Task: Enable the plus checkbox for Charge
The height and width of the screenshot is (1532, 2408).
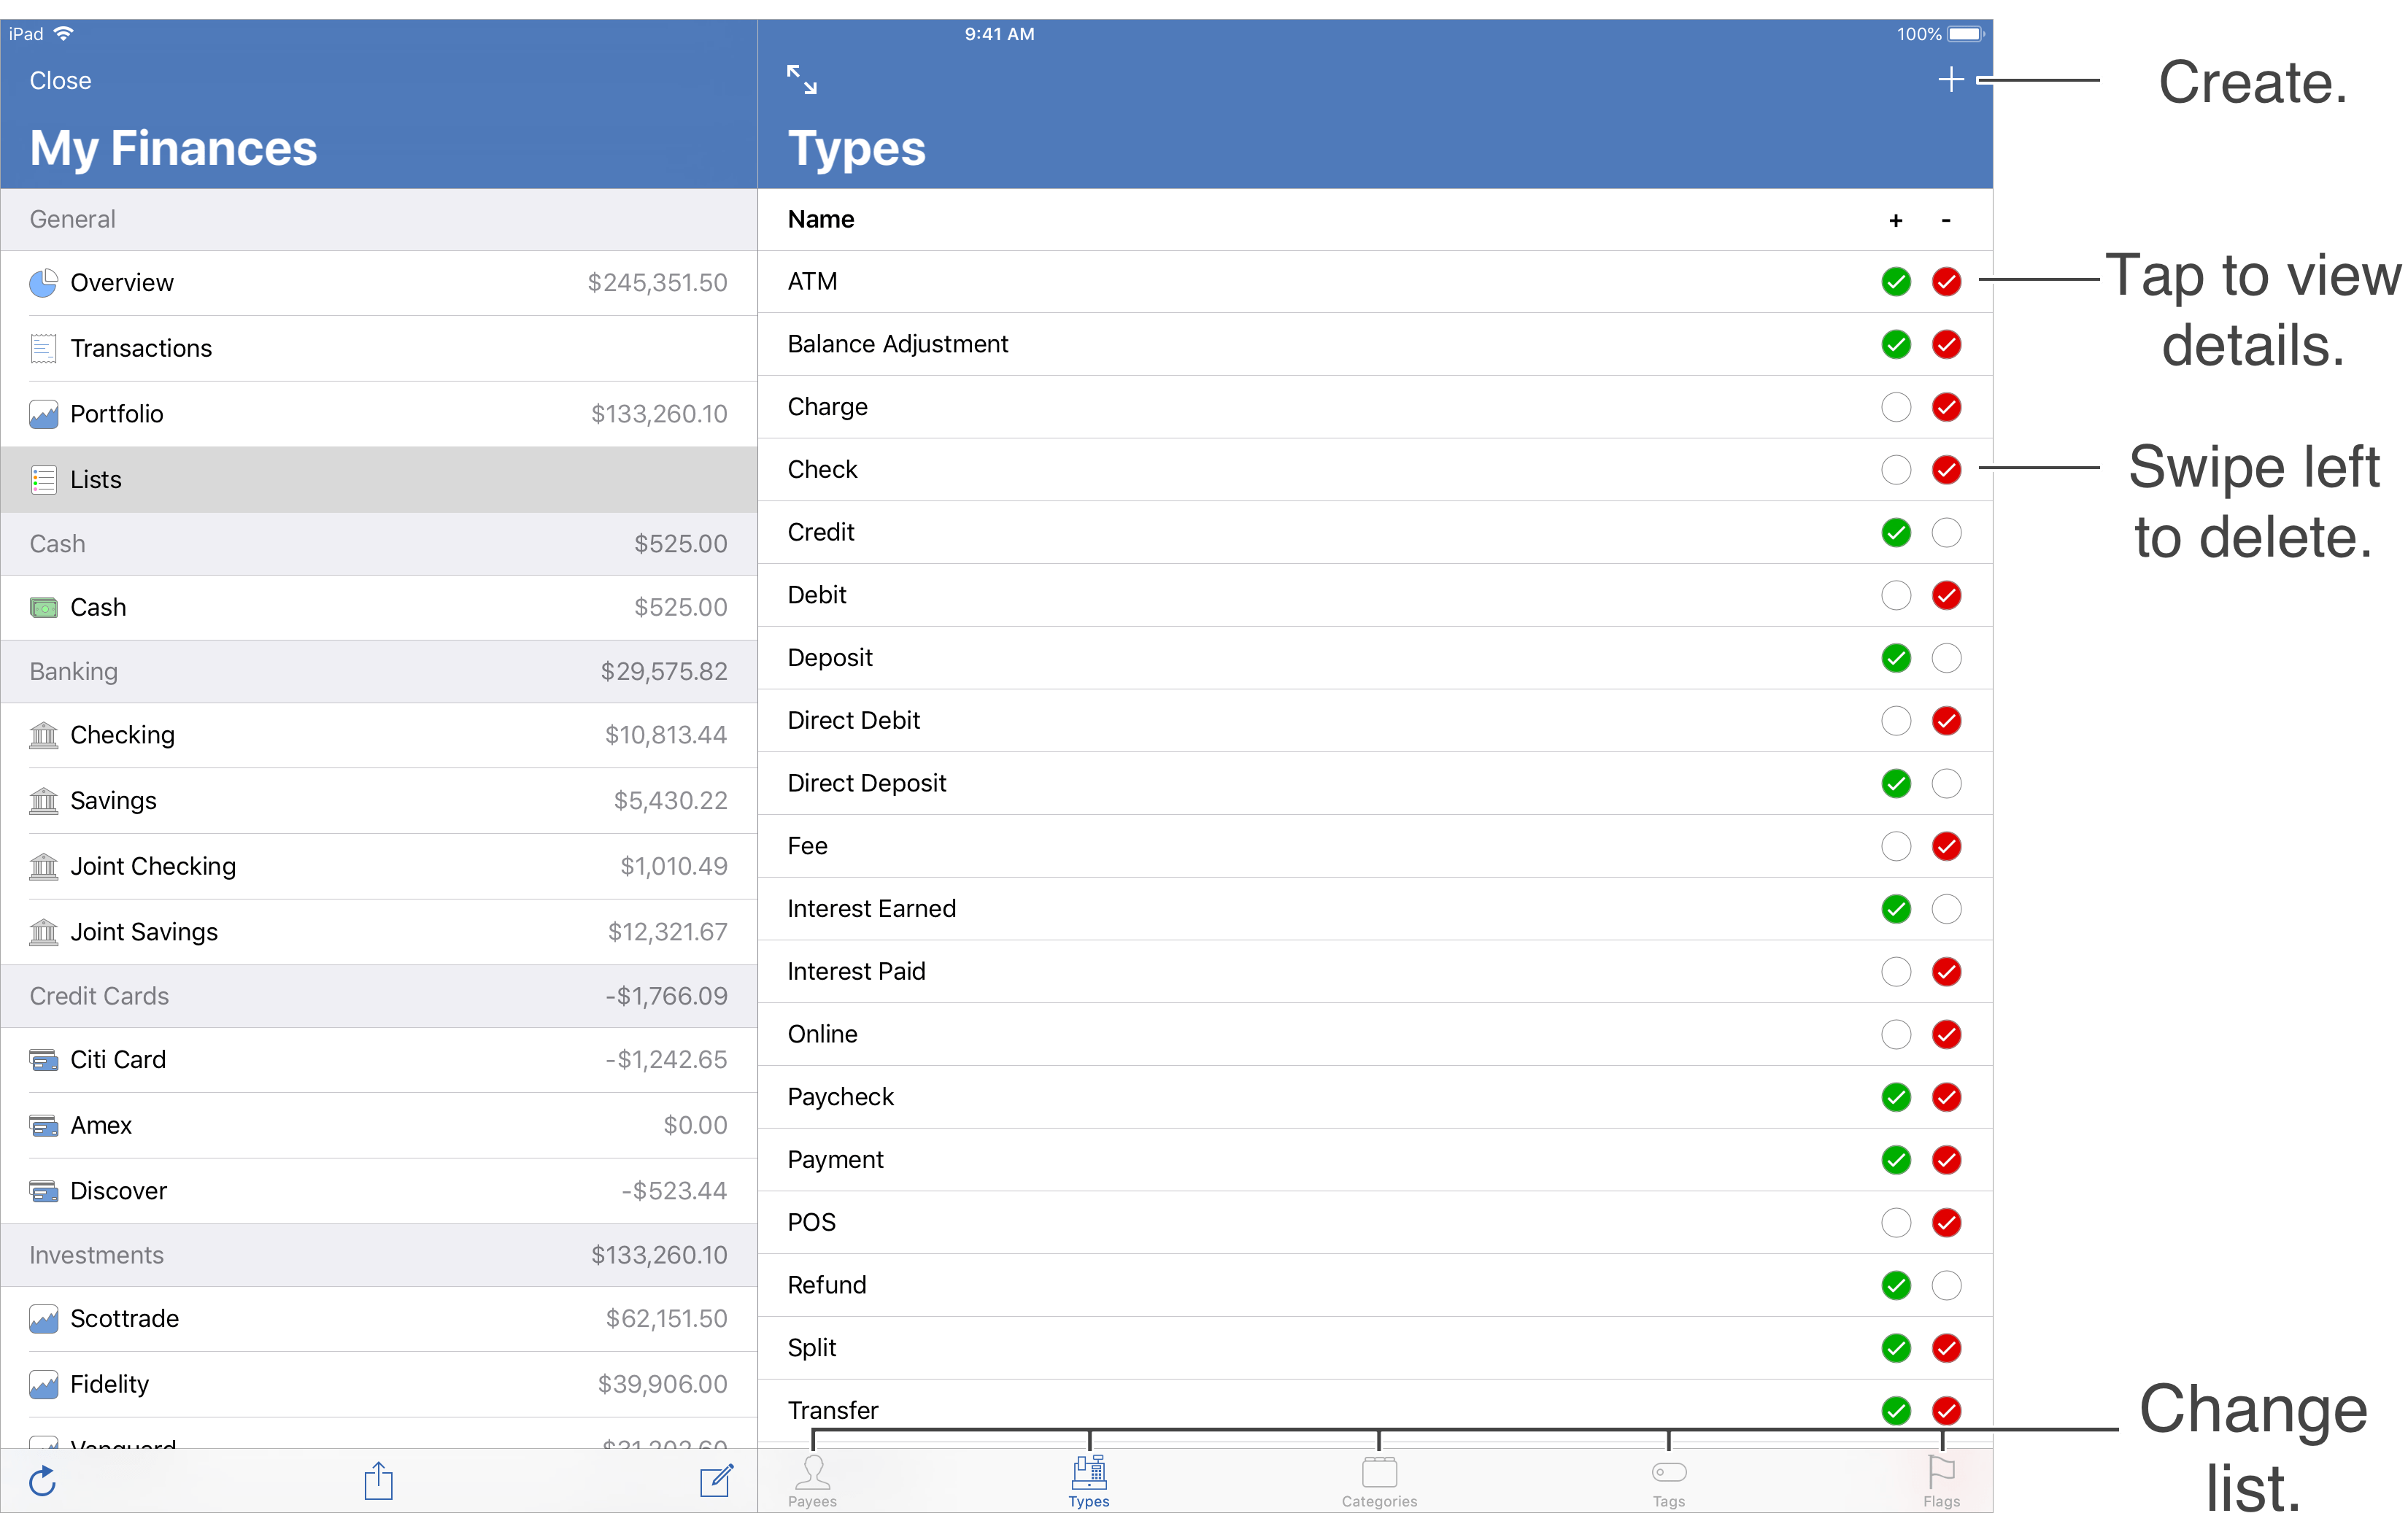Action: (1895, 407)
